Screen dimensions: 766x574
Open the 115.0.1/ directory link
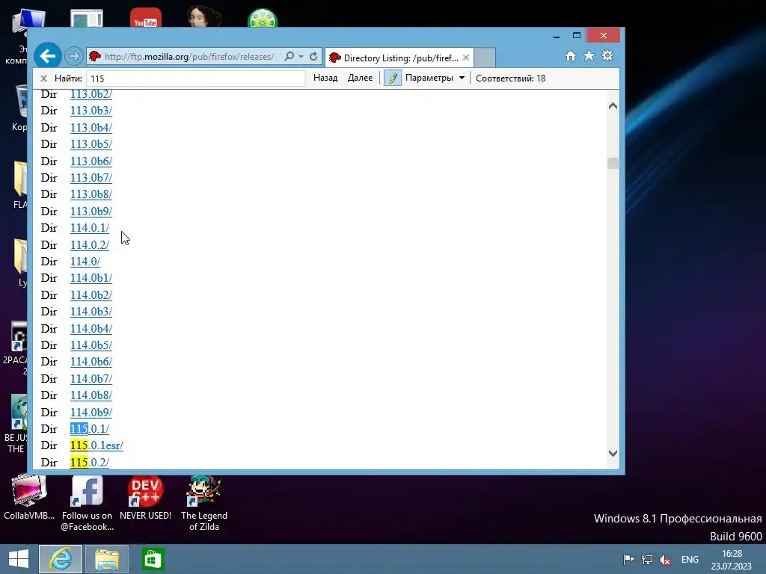(x=90, y=429)
